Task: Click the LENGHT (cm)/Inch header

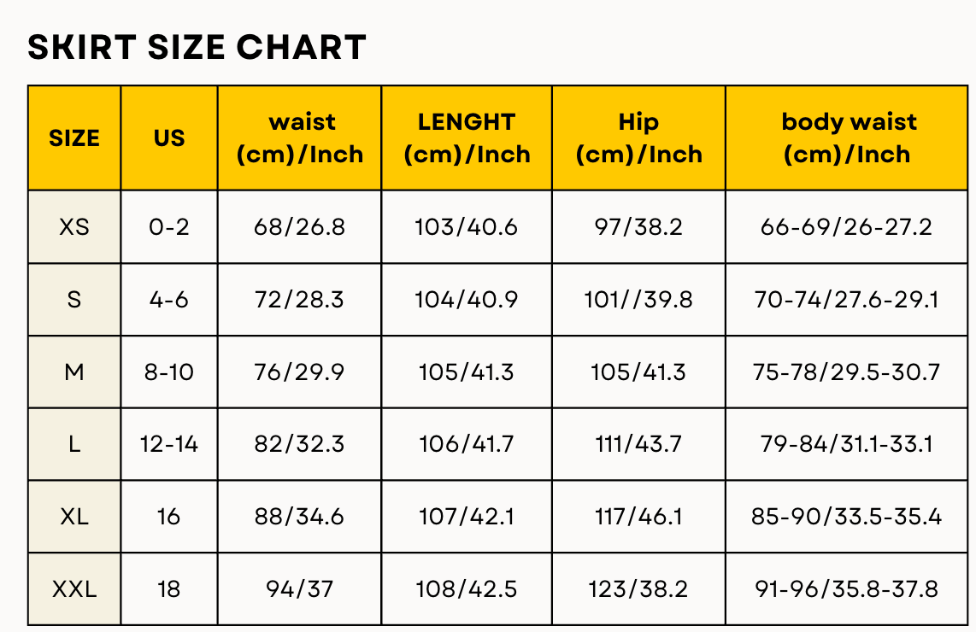Action: tap(467, 138)
